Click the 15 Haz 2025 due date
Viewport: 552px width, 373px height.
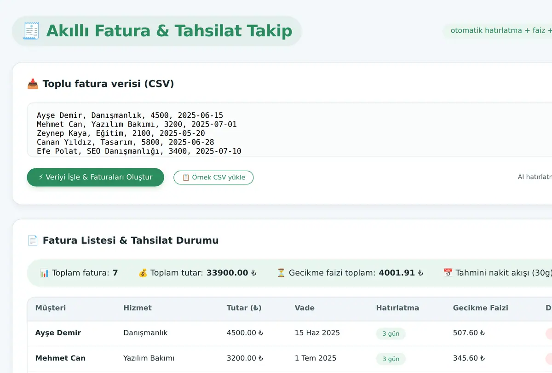tap(317, 333)
